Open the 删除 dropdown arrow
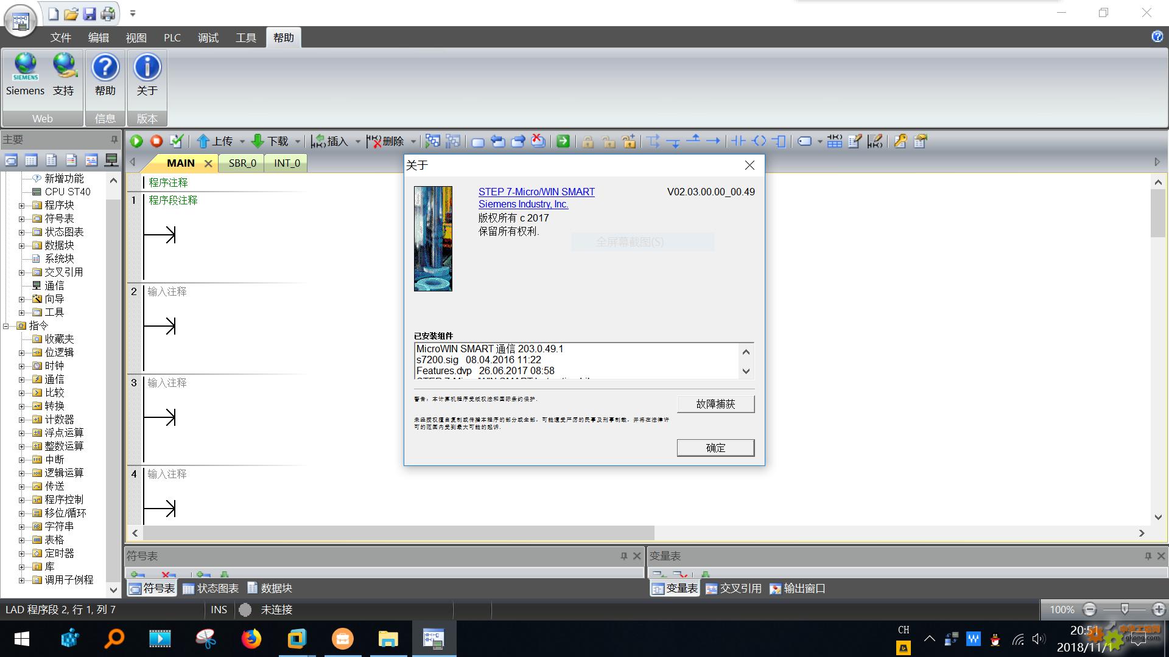This screenshot has height=657, width=1169. [413, 142]
